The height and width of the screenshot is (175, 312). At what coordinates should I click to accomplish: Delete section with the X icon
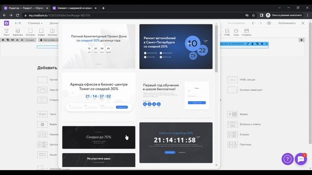click(3, 40)
